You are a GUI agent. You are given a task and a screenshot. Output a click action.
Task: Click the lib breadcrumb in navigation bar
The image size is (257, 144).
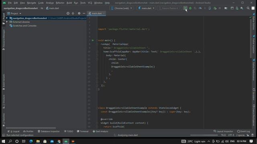point(42,8)
